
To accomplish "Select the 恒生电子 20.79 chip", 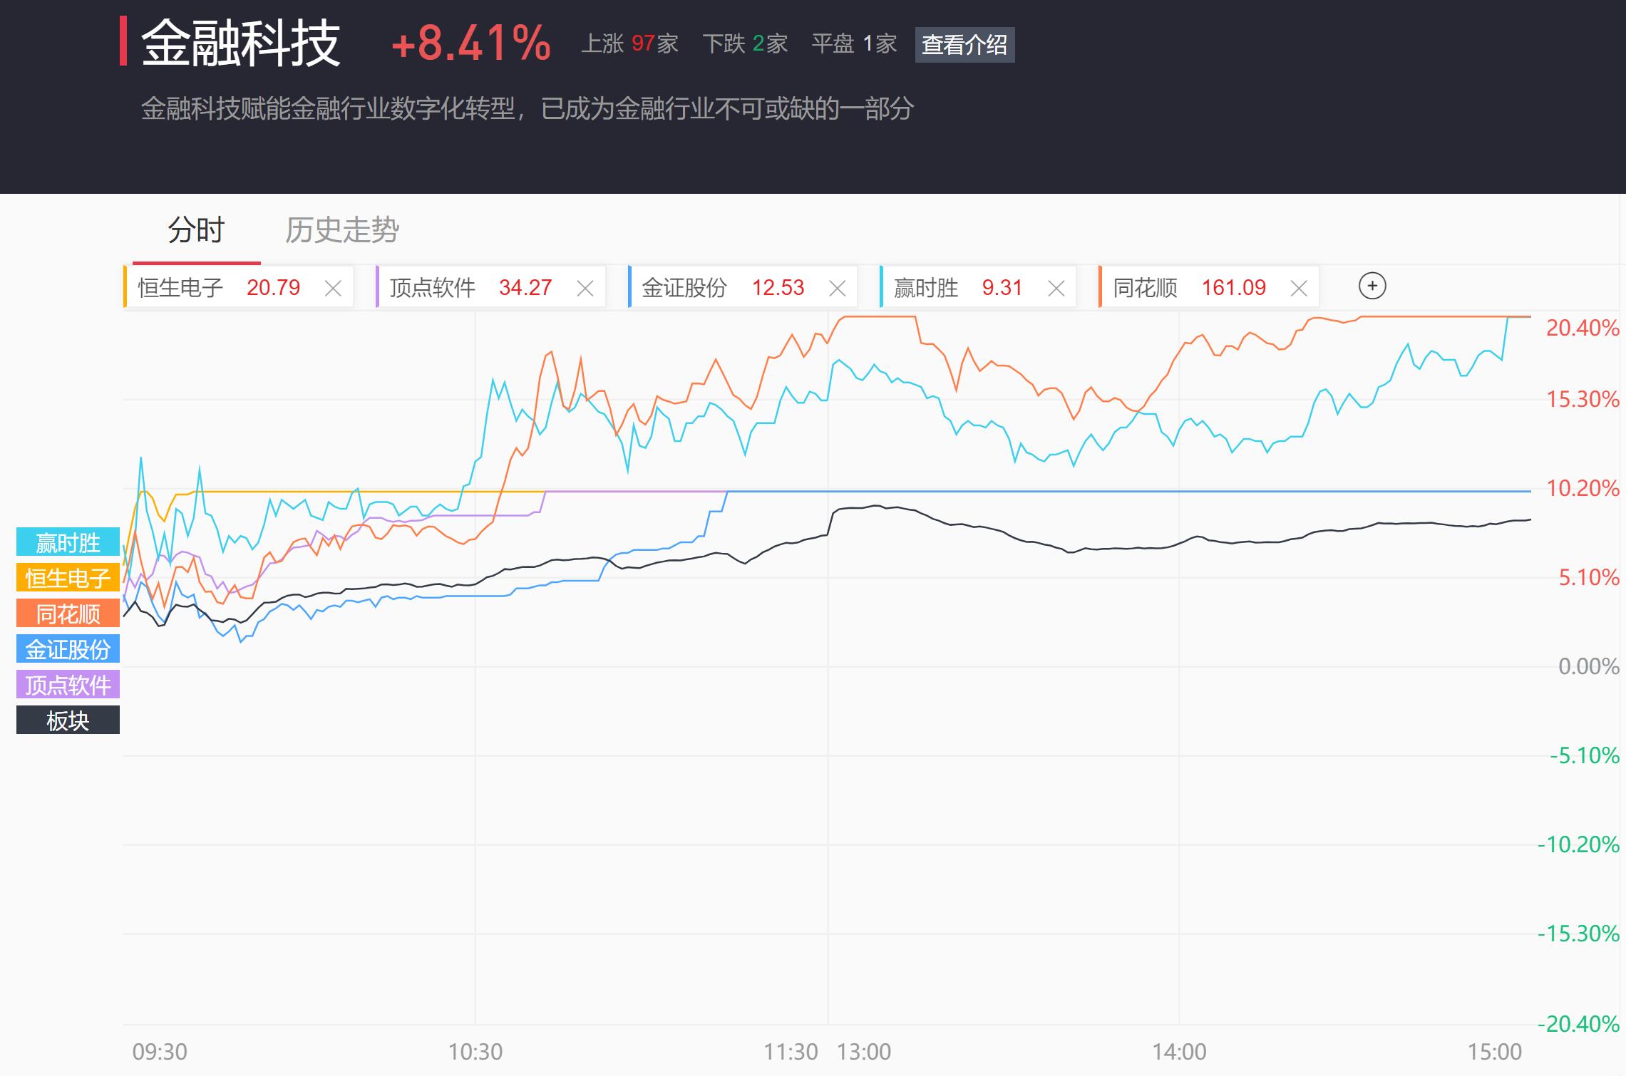I will pyautogui.click(x=238, y=287).
